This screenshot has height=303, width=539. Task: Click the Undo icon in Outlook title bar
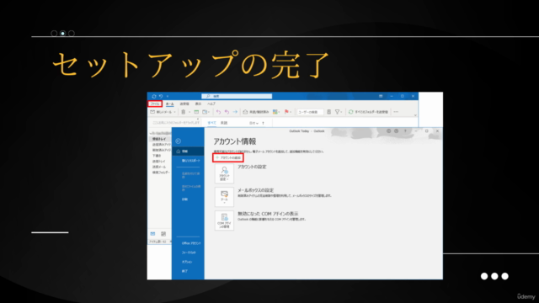161,96
